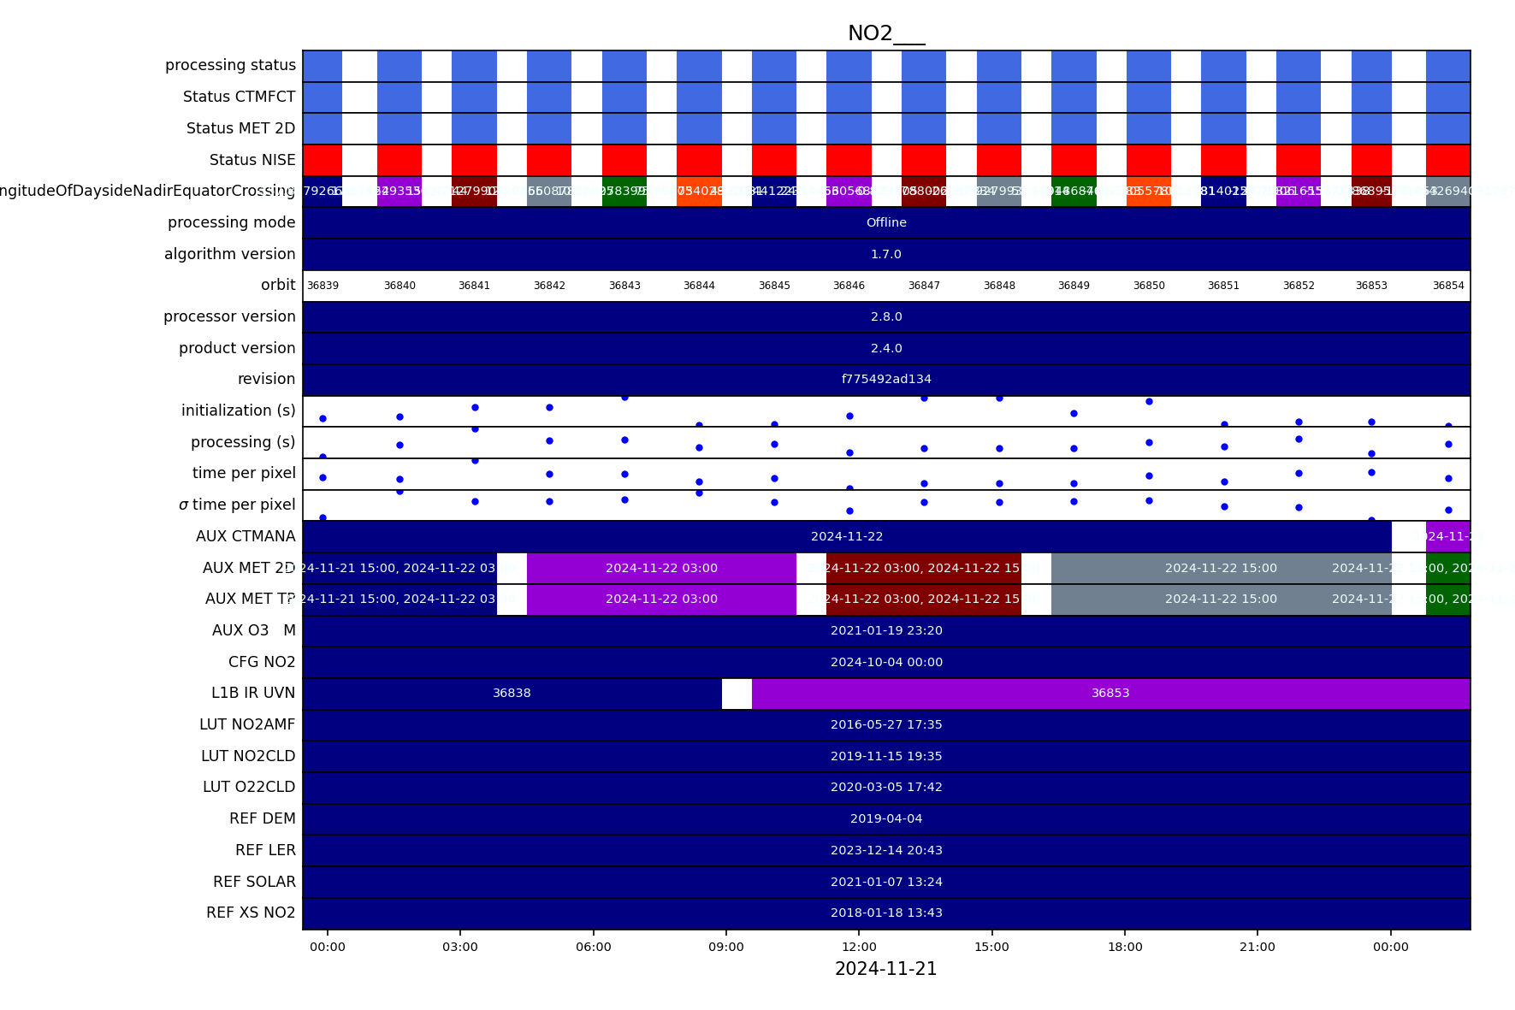Click the 'processor version' row label

[229, 316]
